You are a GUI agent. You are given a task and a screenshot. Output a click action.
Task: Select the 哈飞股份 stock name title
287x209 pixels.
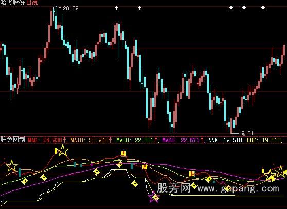13,3
